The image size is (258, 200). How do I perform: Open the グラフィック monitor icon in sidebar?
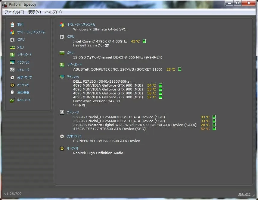pos(12,62)
